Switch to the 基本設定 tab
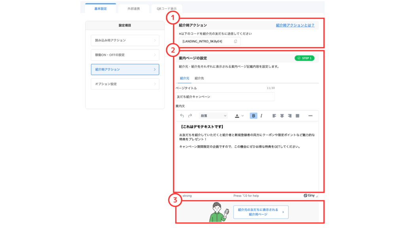This screenshot has height=228, width=405. pyautogui.click(x=100, y=9)
